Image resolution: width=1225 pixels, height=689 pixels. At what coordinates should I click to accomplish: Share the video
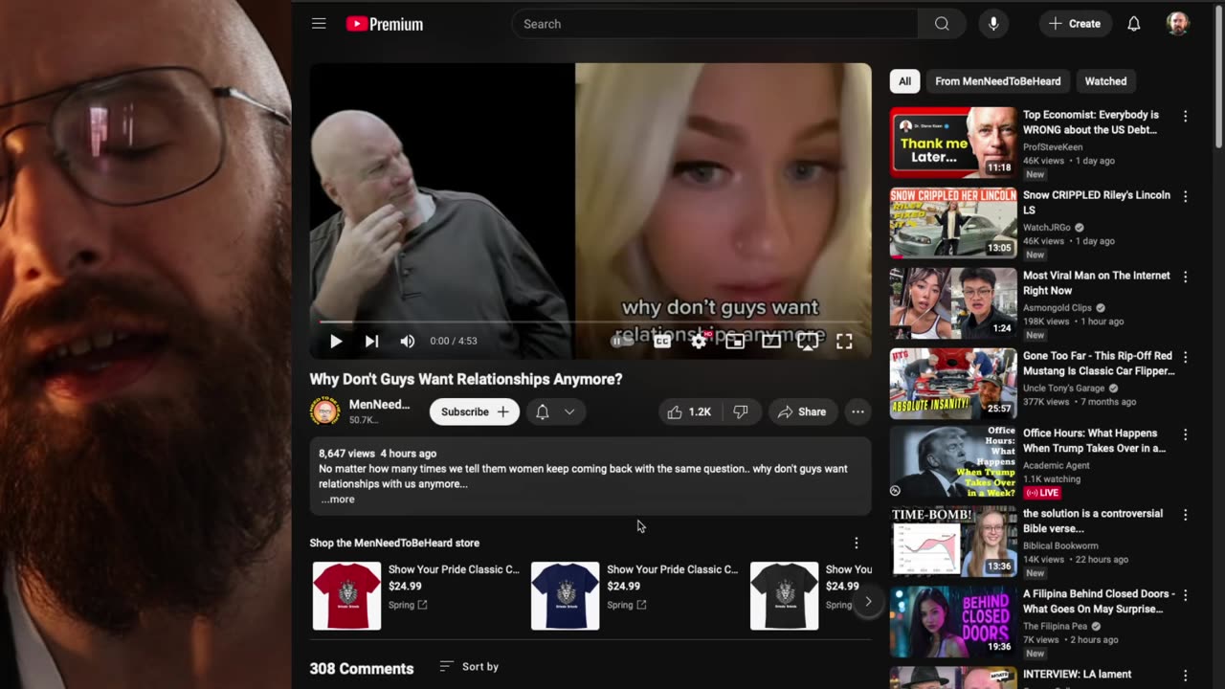802,411
